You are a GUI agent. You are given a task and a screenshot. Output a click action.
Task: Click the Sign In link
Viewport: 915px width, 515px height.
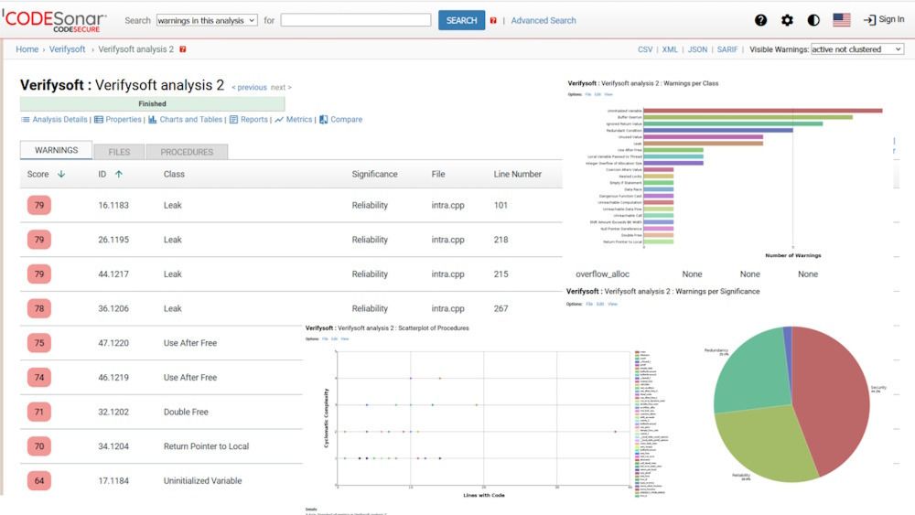pyautogui.click(x=883, y=20)
